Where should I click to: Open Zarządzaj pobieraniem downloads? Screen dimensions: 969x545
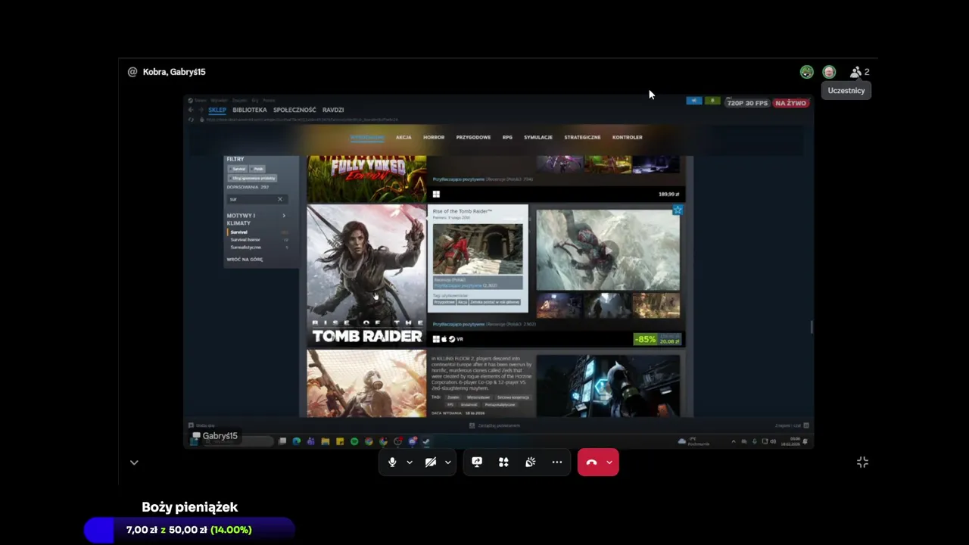point(495,425)
